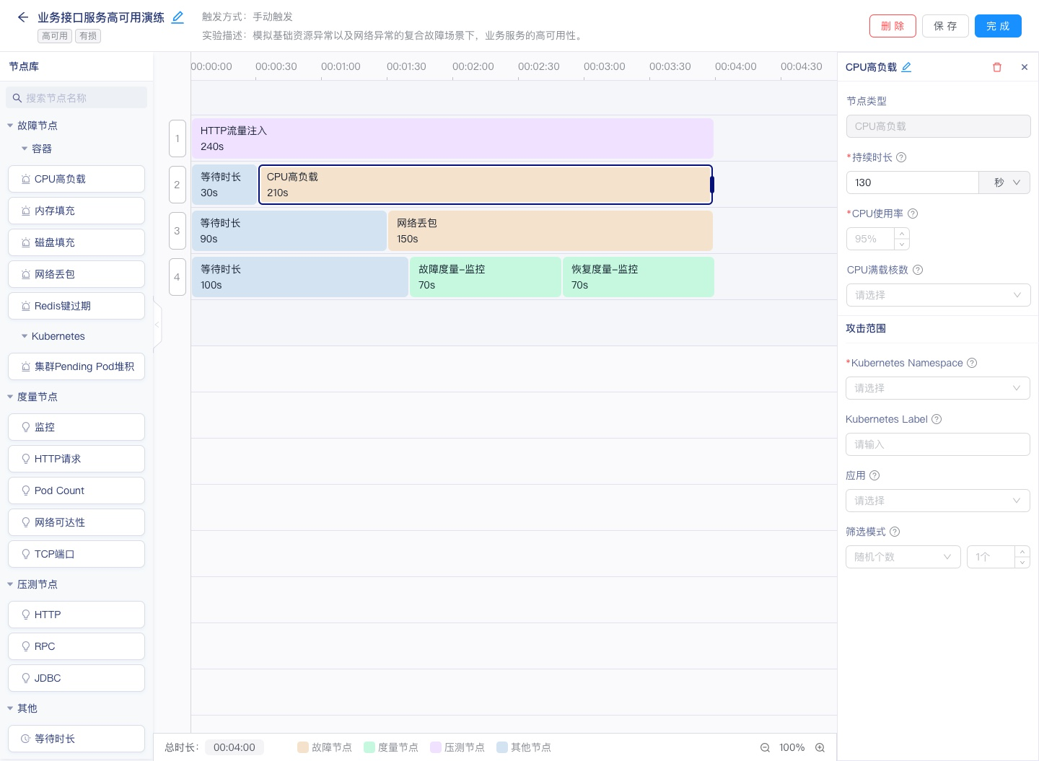Collapse the 度量节点 section

coord(10,397)
